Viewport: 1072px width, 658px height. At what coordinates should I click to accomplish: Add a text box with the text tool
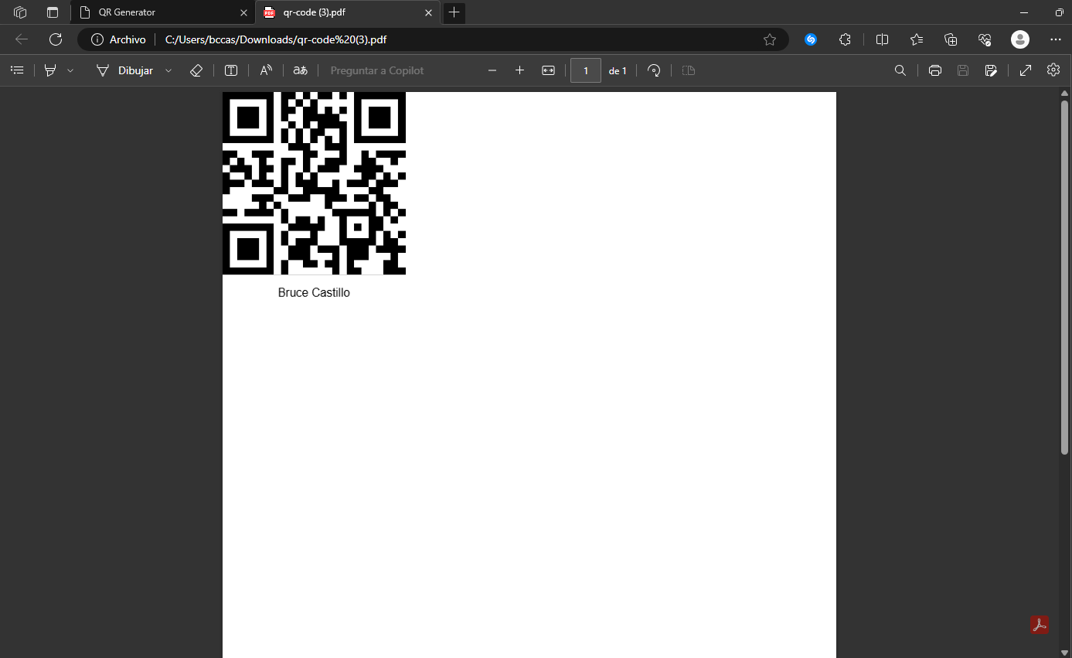coord(231,70)
